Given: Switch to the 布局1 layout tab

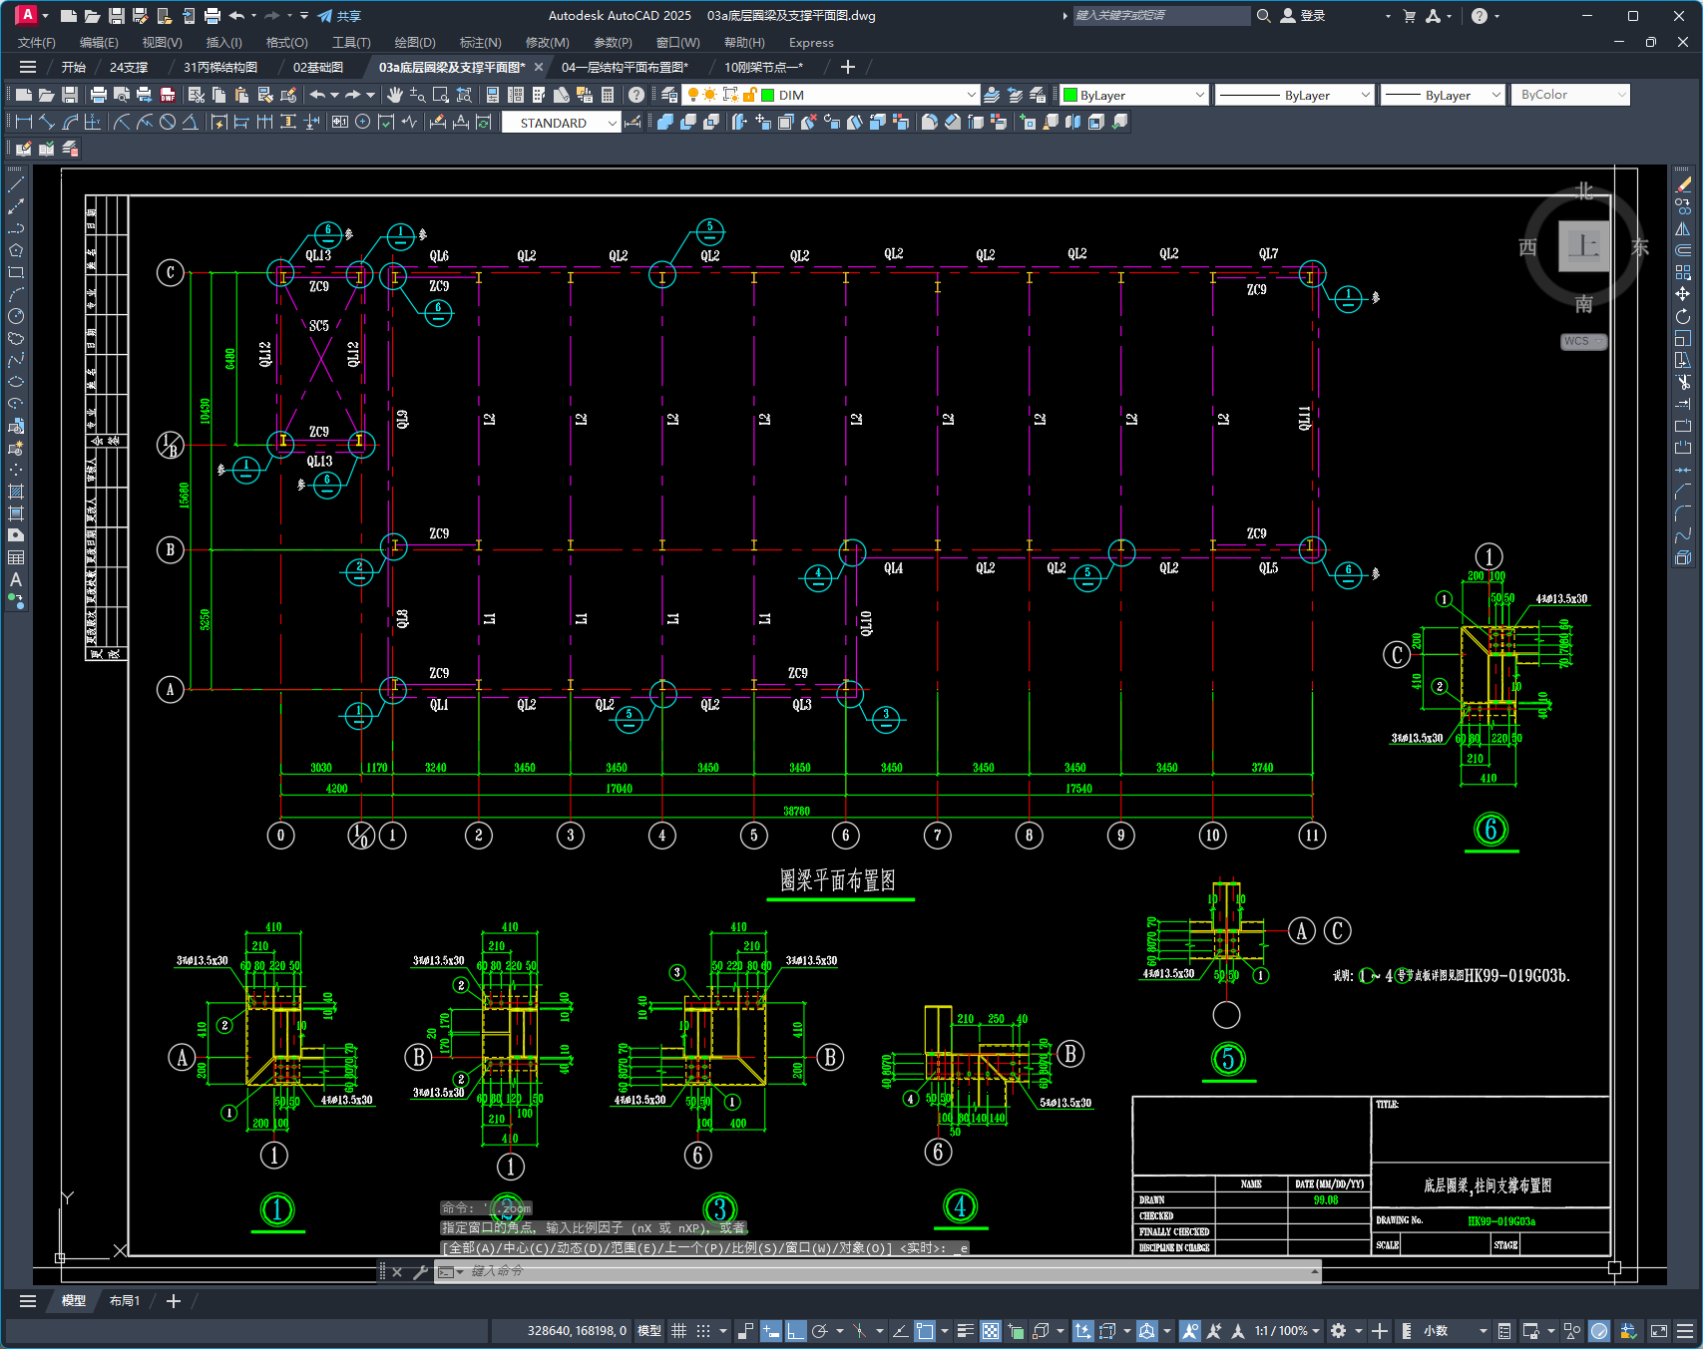Looking at the screenshot, I should pos(125,1301).
